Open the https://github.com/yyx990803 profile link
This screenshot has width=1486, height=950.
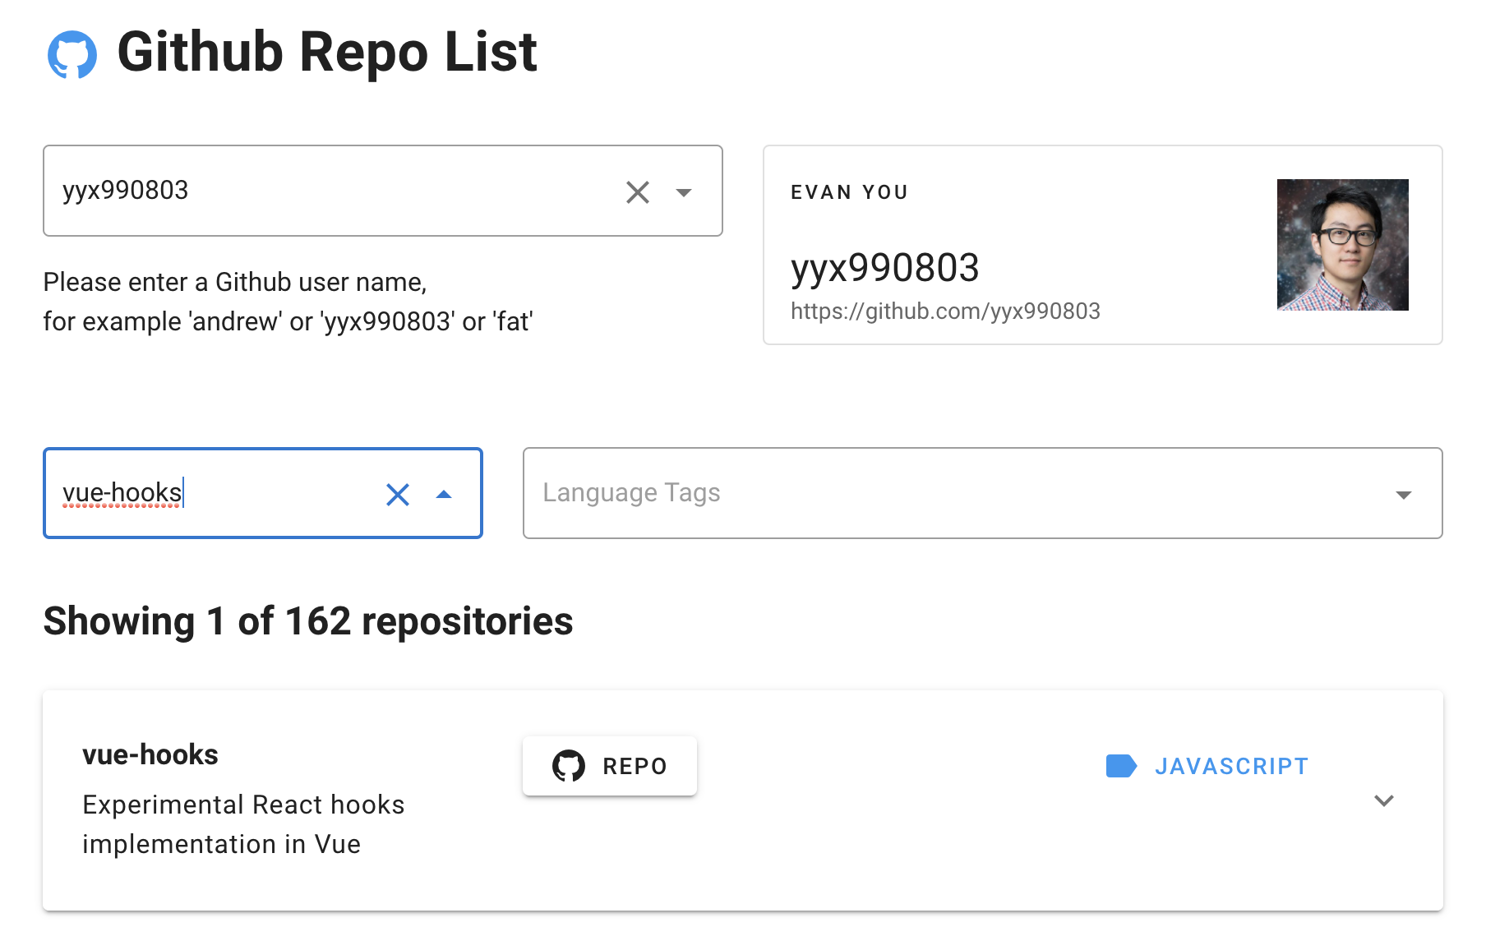tap(945, 311)
